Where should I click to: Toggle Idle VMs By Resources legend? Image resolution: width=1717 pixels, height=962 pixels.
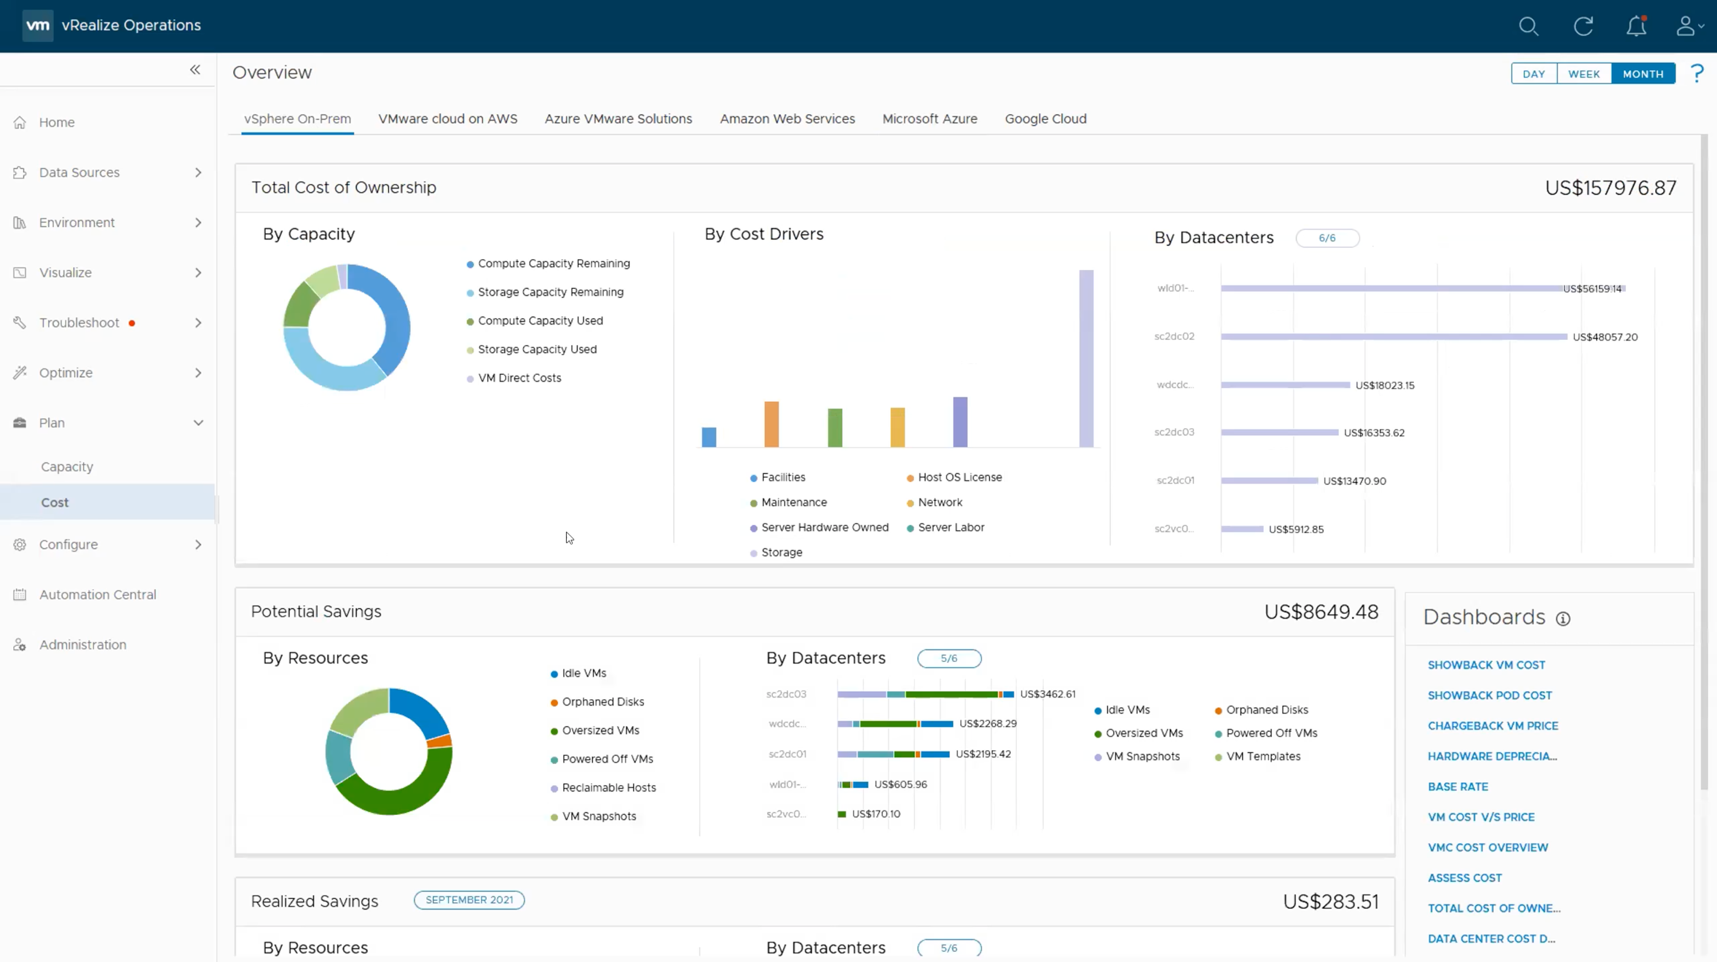(578, 673)
